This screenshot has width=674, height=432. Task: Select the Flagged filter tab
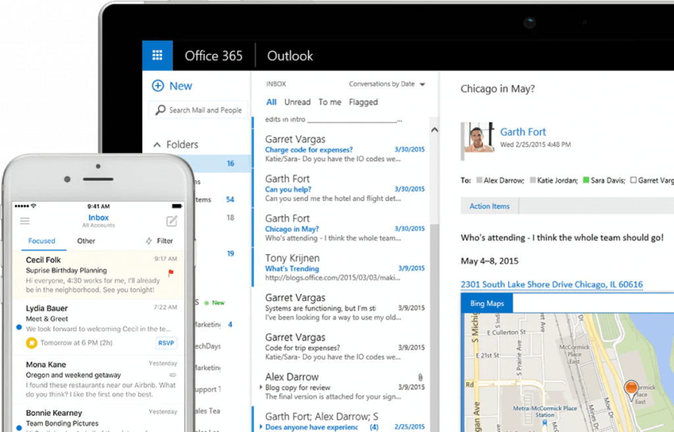tap(363, 103)
